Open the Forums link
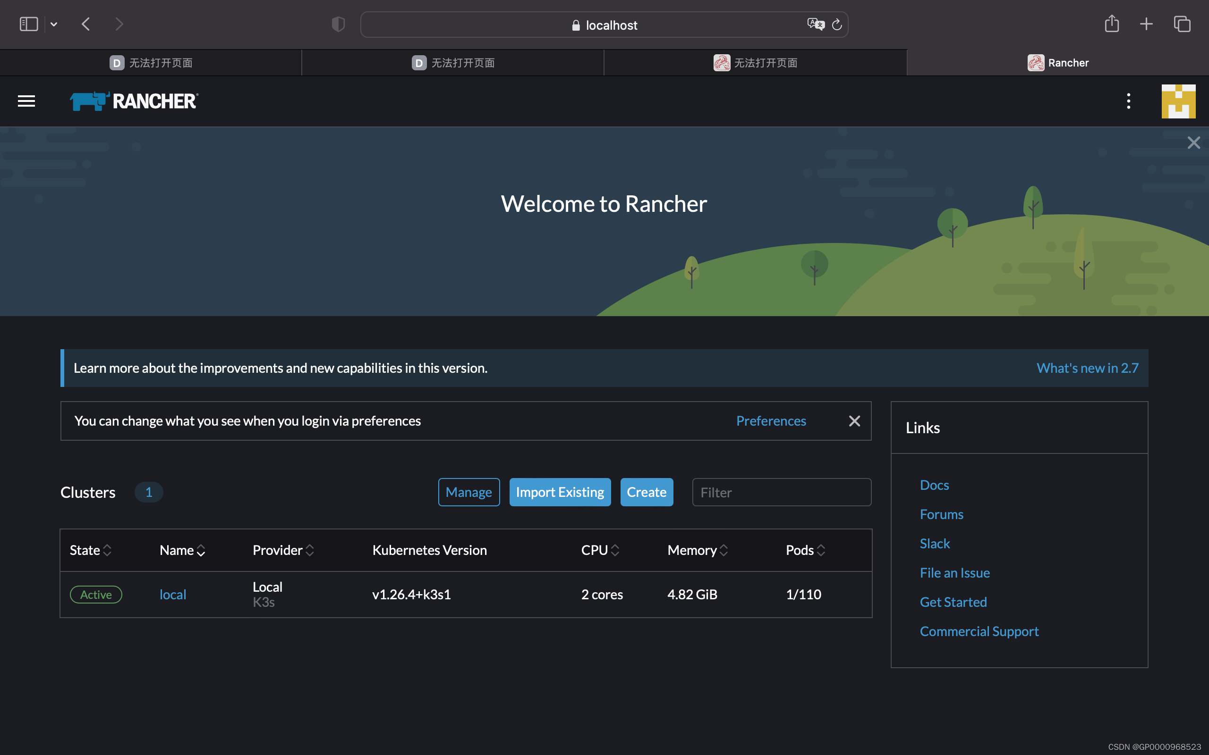Screen dimensions: 1209x755 click(x=941, y=514)
